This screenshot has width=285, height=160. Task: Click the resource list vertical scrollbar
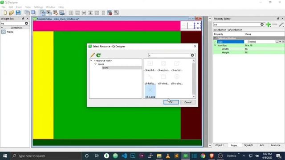click(194, 79)
